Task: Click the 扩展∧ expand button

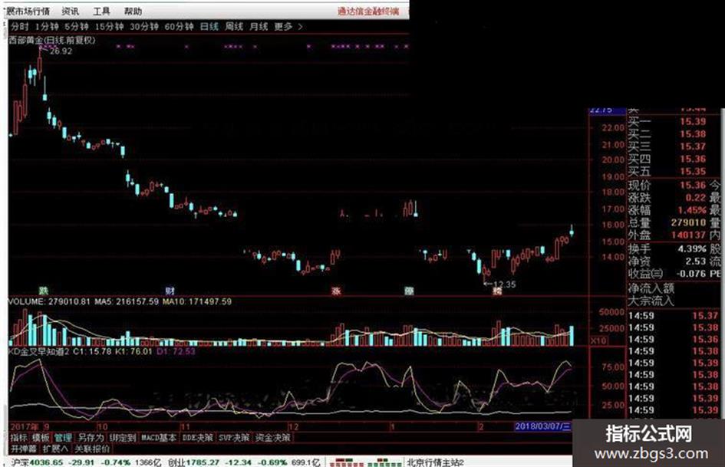Action: point(55,449)
